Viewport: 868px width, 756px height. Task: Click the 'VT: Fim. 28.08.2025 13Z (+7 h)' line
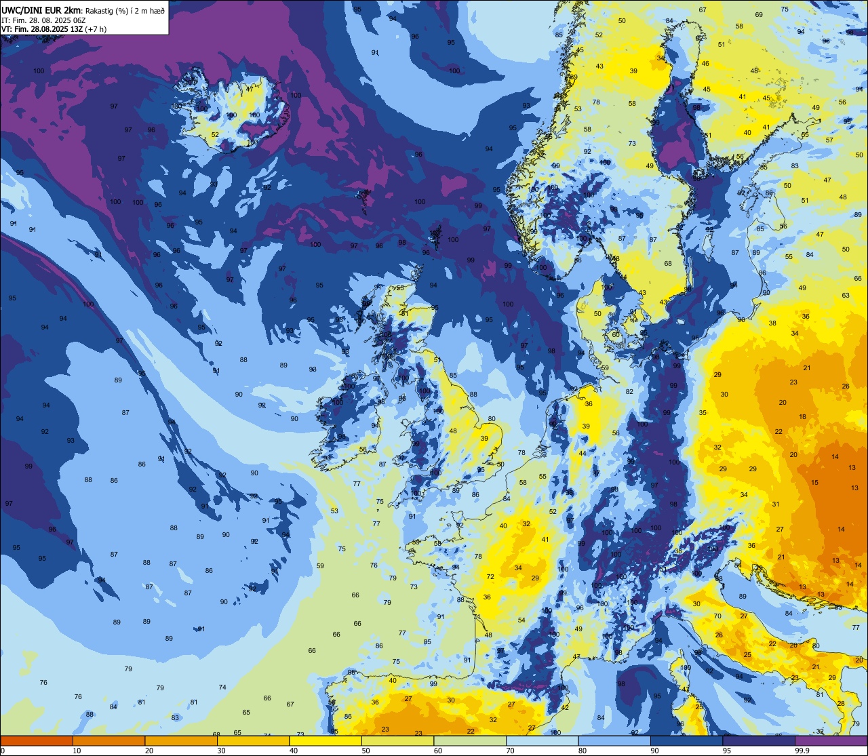[x=54, y=29]
